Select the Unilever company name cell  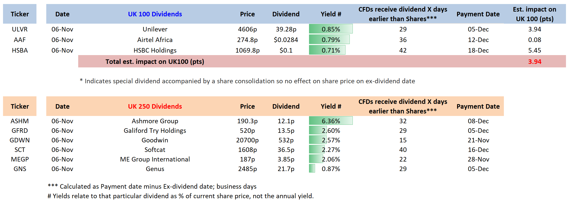tap(155, 29)
